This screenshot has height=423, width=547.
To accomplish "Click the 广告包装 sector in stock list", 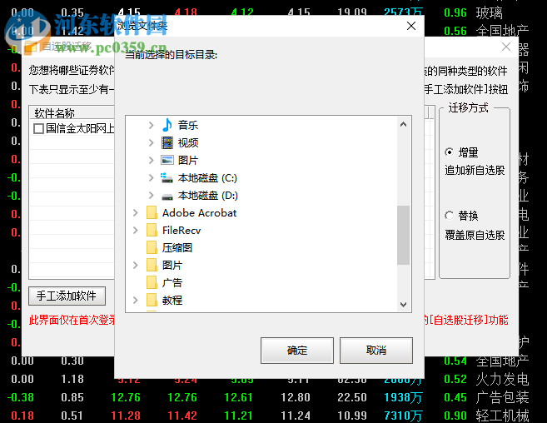I will point(502,397).
